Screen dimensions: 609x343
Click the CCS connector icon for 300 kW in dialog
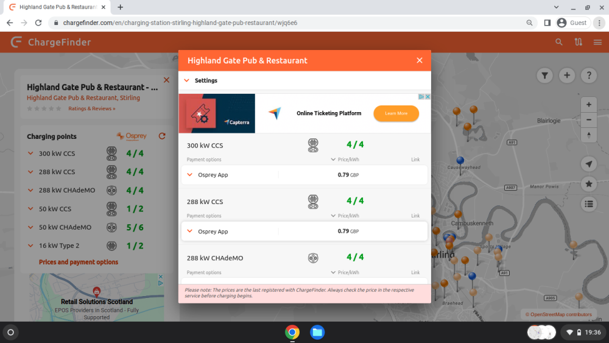point(313,145)
